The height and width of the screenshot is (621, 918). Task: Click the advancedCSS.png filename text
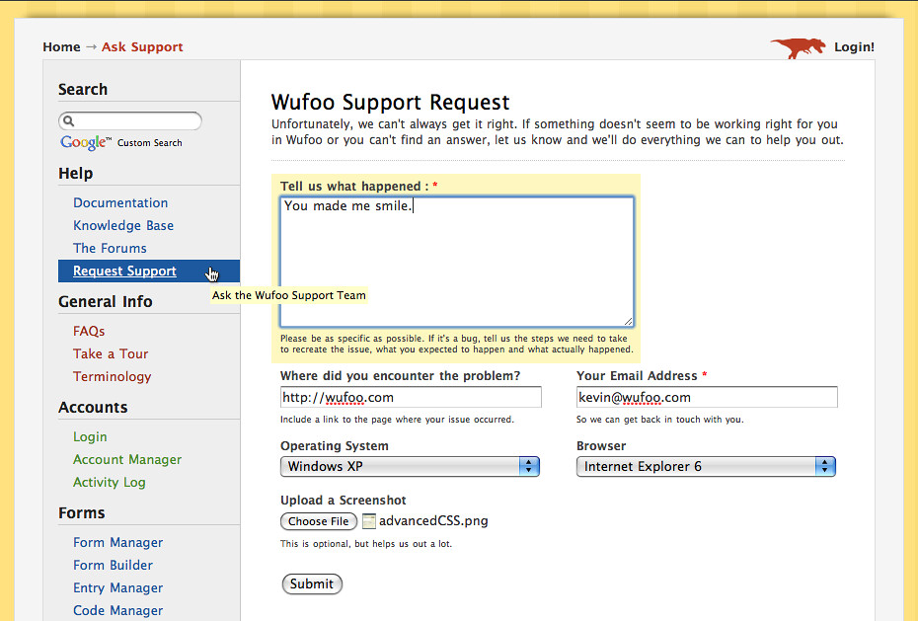click(433, 521)
